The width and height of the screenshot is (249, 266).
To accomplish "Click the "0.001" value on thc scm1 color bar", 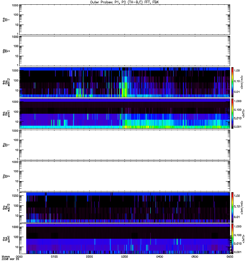I will 238,252.
